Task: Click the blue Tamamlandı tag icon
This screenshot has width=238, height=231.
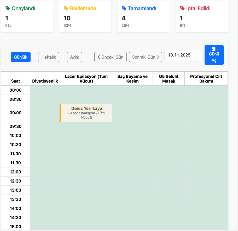Action: 124,8
